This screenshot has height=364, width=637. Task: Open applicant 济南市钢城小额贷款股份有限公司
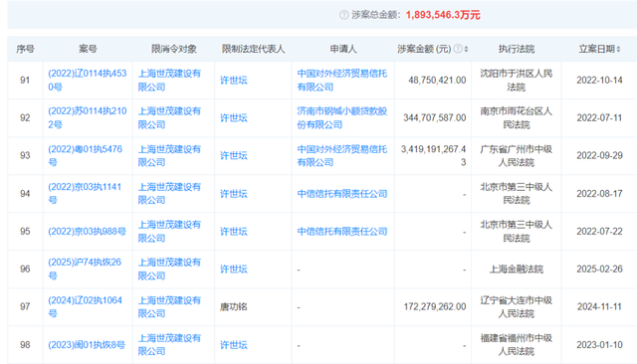click(x=342, y=117)
